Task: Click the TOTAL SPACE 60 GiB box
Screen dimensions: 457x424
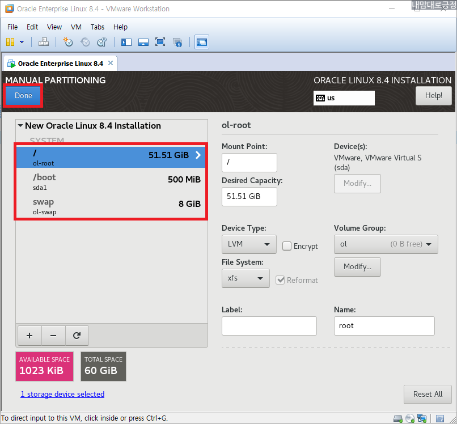Action: pos(103,366)
